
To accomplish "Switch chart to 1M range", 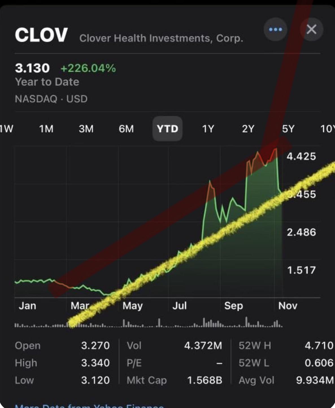I will coord(46,129).
